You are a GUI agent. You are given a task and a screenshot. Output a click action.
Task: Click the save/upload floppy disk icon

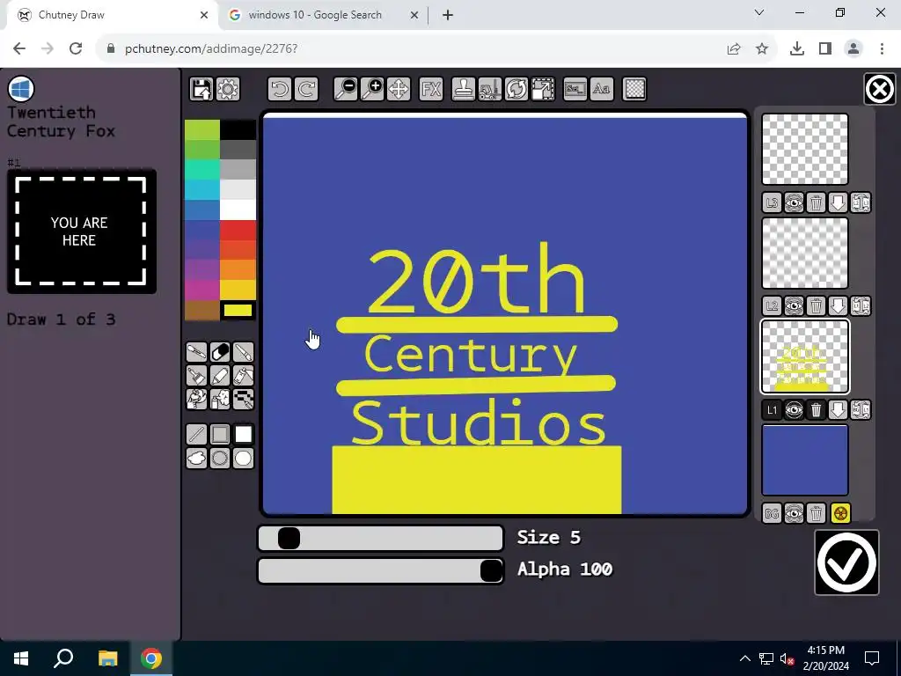pyautogui.click(x=201, y=89)
